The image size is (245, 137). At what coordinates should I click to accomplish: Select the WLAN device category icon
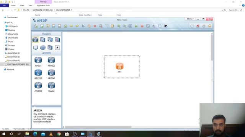(50, 40)
